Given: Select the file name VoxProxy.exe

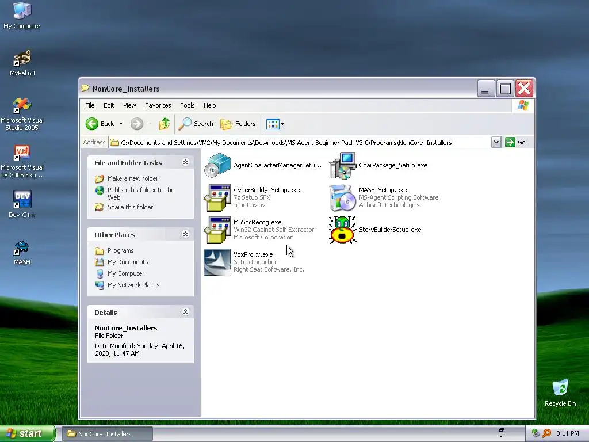Looking at the screenshot, I should coord(253,254).
